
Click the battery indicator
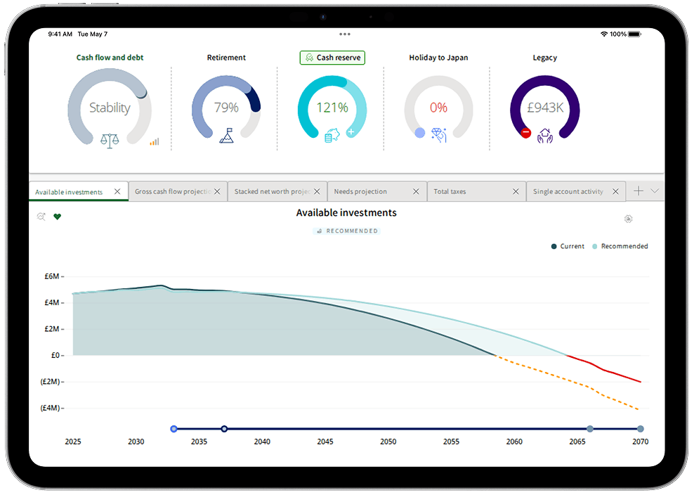(635, 34)
